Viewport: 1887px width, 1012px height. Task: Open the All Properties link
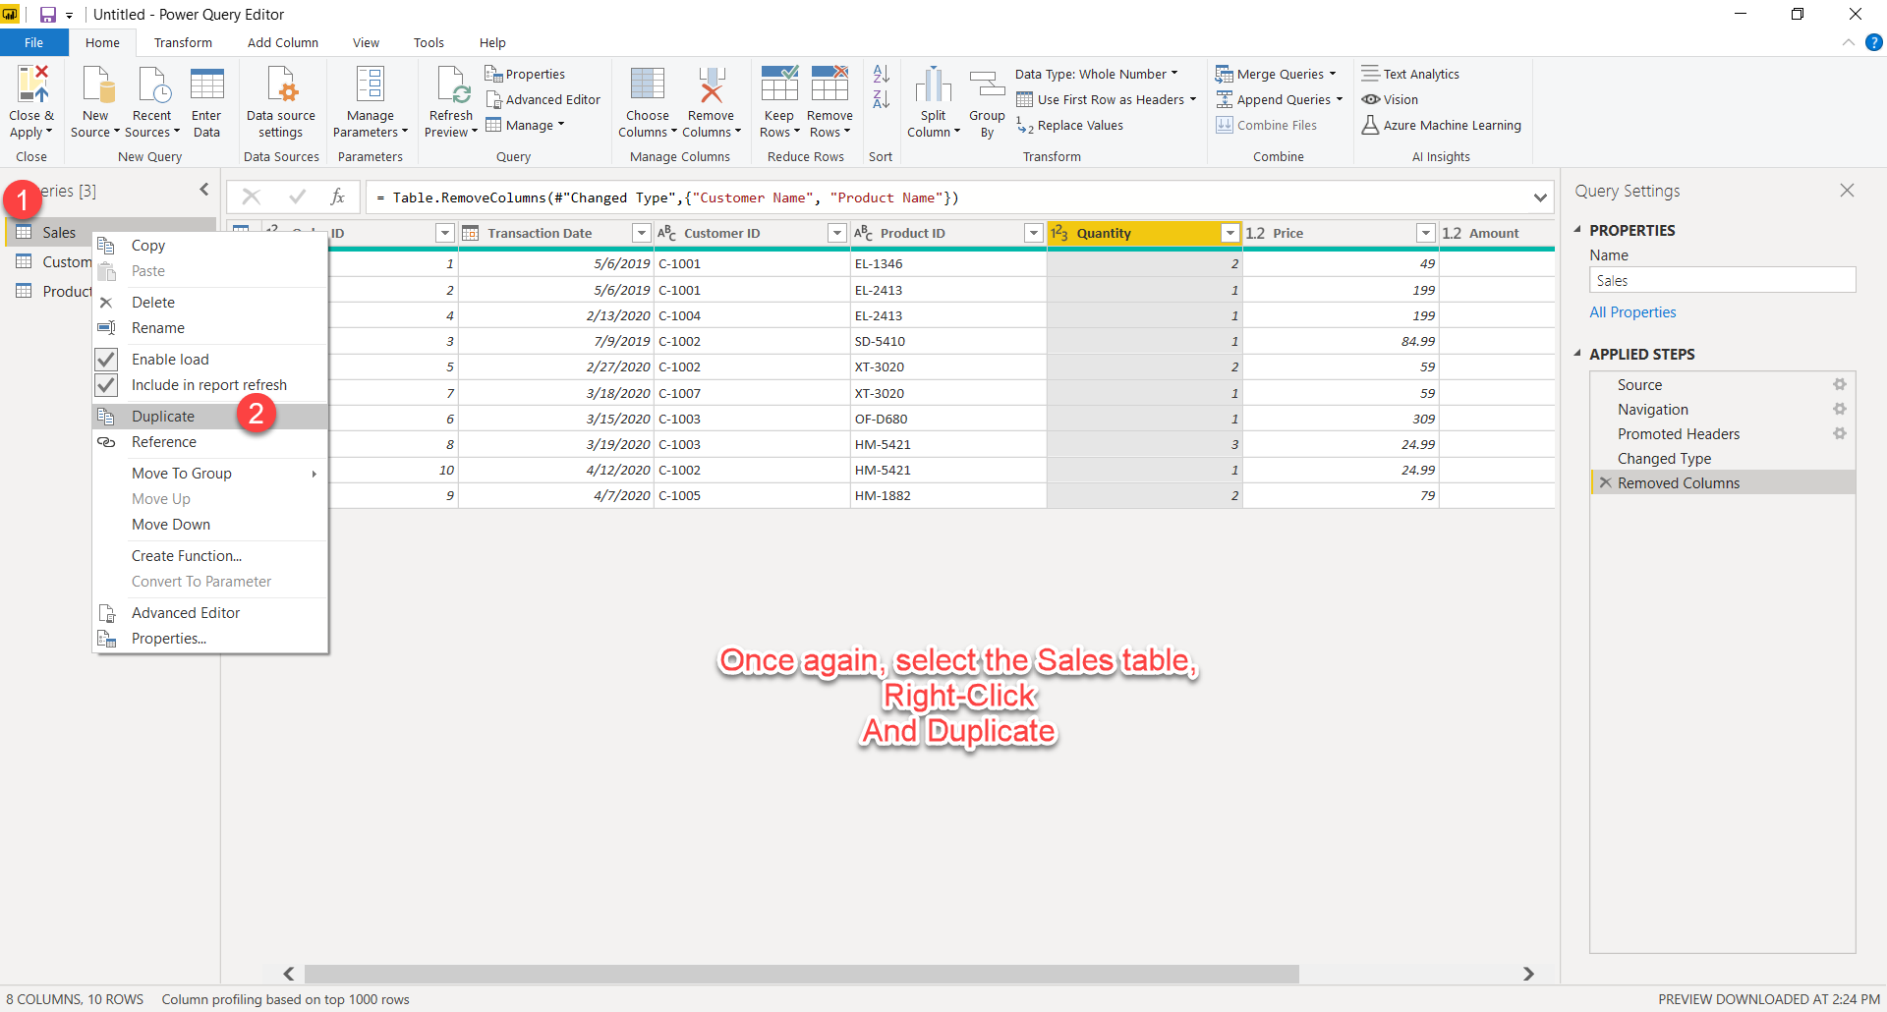1632,312
